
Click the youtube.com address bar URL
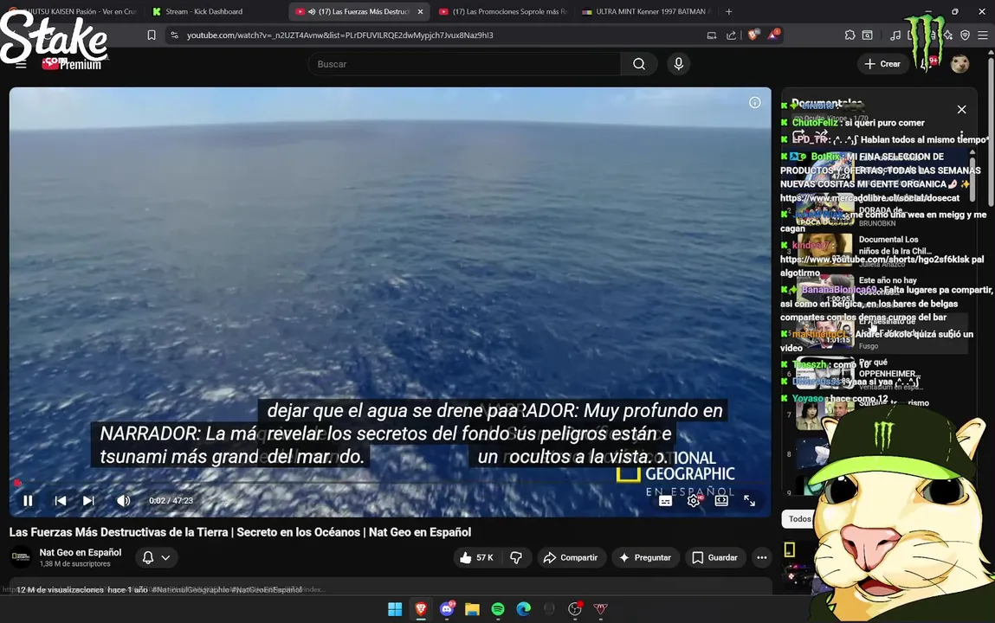click(340, 35)
